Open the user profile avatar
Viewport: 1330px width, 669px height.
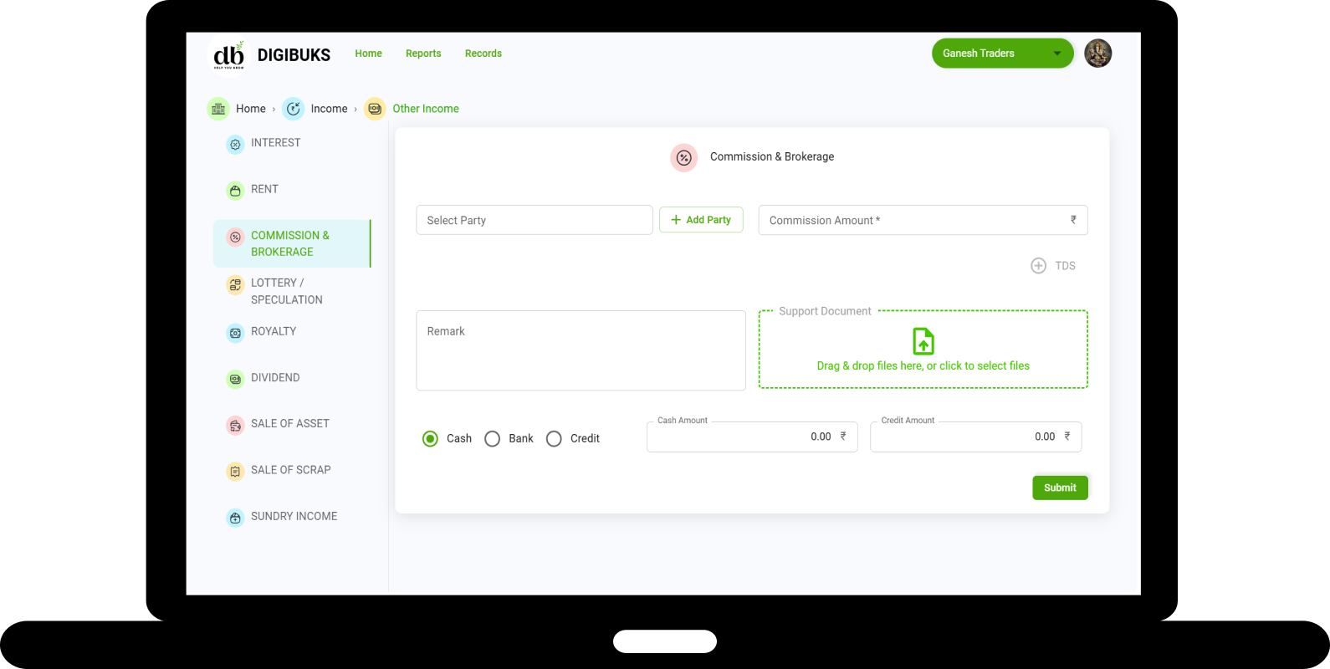(1097, 54)
